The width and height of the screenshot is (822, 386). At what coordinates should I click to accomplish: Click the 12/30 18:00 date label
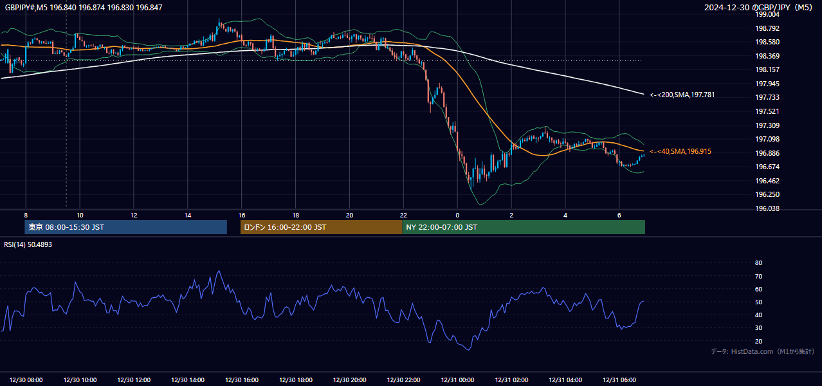pyautogui.click(x=296, y=380)
